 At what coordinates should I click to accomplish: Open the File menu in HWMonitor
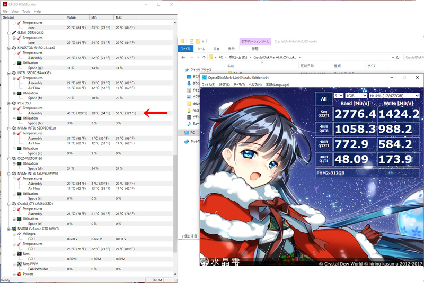[5, 11]
